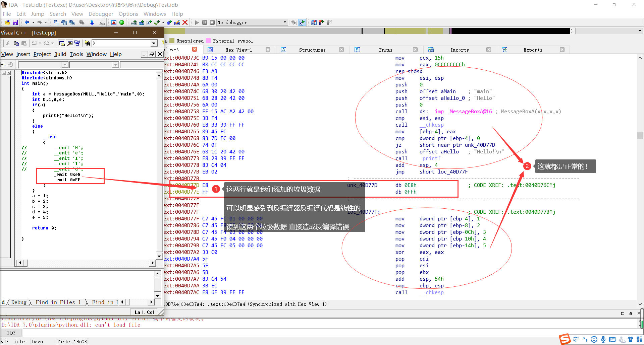Click the microphone icon in the input method bar
Screen dimensions: 644x345
(x=603, y=339)
